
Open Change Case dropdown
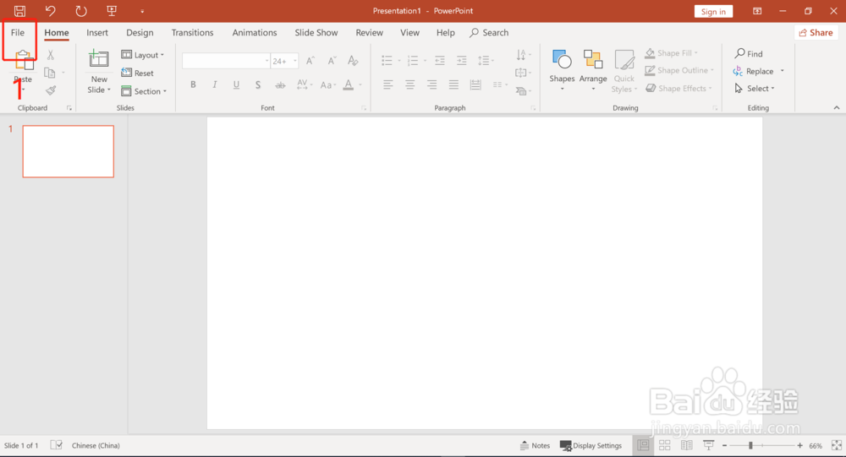(x=328, y=84)
